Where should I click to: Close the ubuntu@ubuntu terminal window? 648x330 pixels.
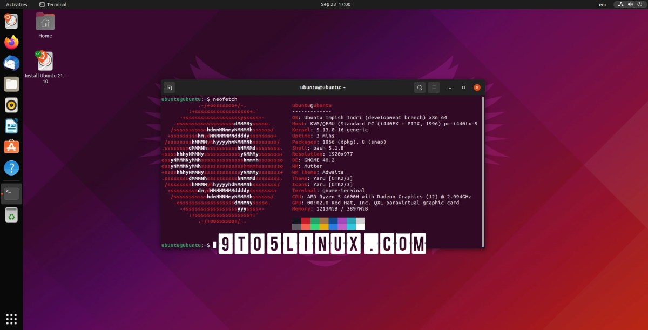(x=477, y=87)
